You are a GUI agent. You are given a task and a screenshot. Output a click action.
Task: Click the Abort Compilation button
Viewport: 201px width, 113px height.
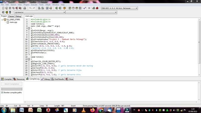(12, 84)
